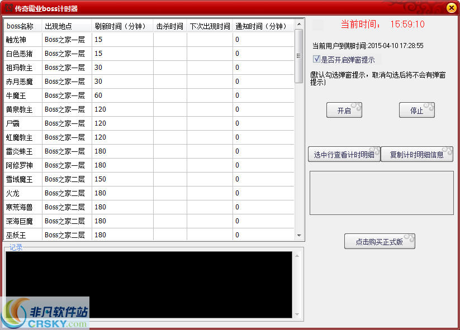Screen dimensions: 460x330
Task: Click the notify time cell for 巫妖王
Action: coord(263,235)
